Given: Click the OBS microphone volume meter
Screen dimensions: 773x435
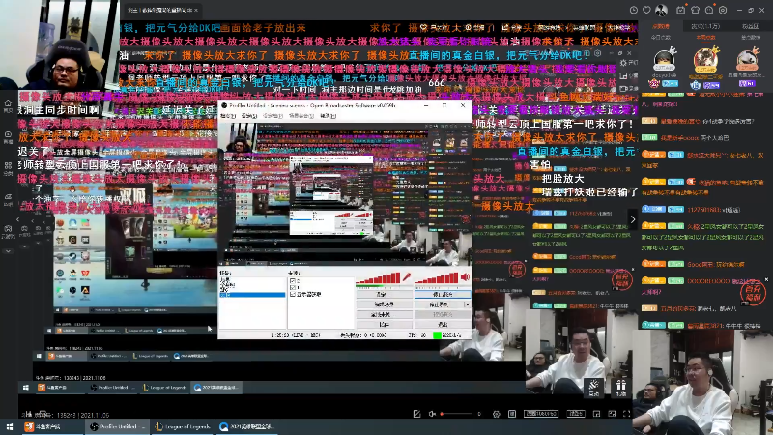Looking at the screenshot, I should 378,278.
